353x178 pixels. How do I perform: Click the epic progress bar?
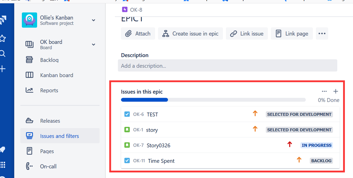coord(213,100)
